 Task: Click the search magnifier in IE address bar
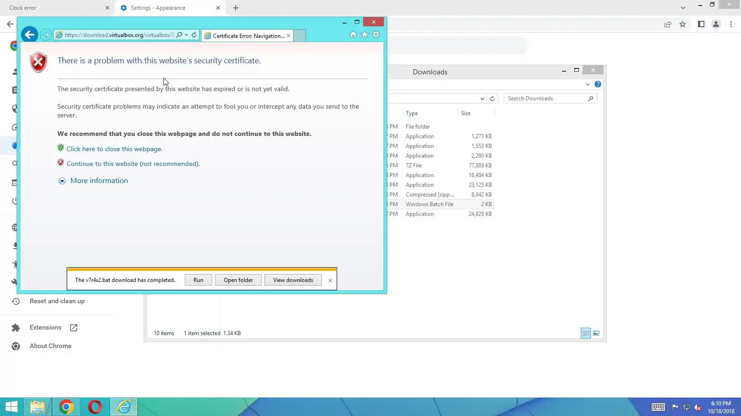pos(179,35)
